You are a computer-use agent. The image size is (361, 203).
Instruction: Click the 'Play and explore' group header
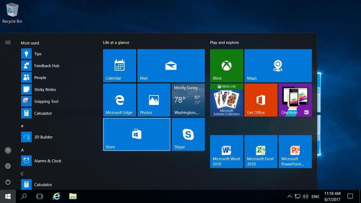tap(225, 43)
